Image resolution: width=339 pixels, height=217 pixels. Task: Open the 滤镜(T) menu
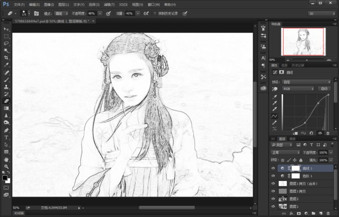point(109,5)
